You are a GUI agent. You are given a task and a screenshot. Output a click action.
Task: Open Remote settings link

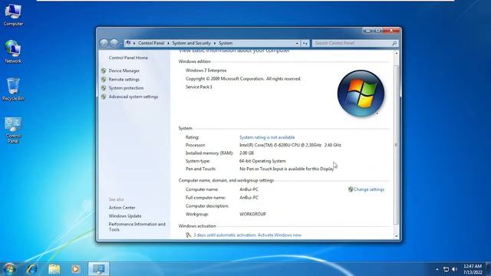click(x=124, y=80)
